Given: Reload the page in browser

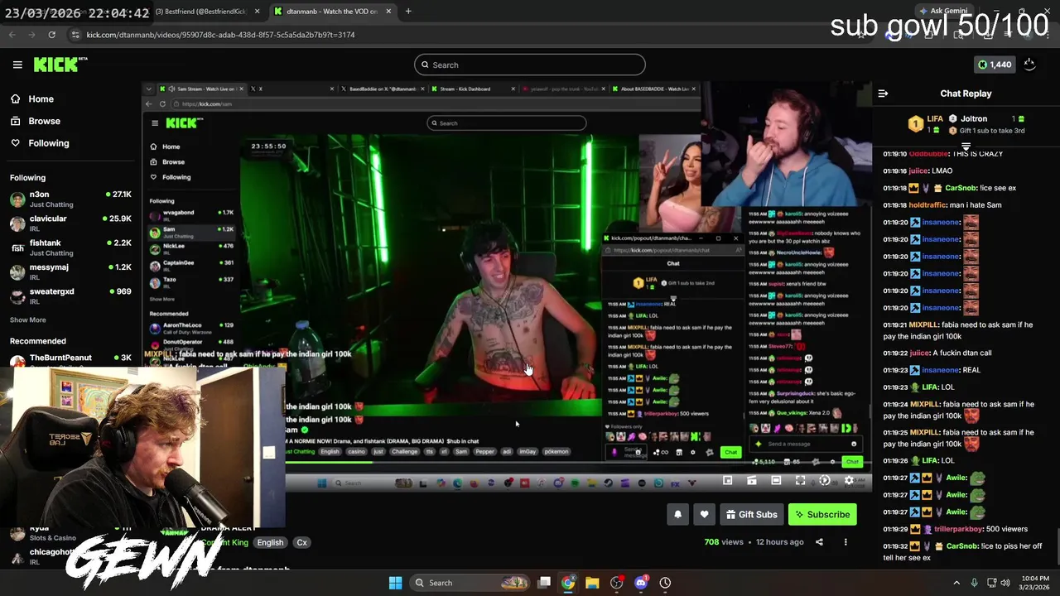Looking at the screenshot, I should (x=52, y=35).
